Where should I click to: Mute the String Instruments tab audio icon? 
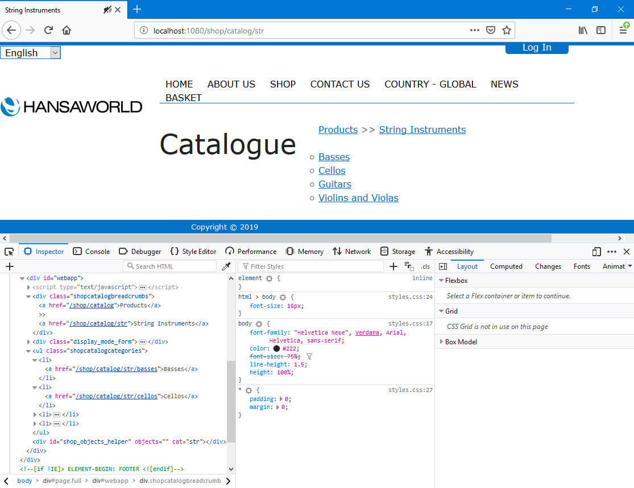(x=107, y=10)
